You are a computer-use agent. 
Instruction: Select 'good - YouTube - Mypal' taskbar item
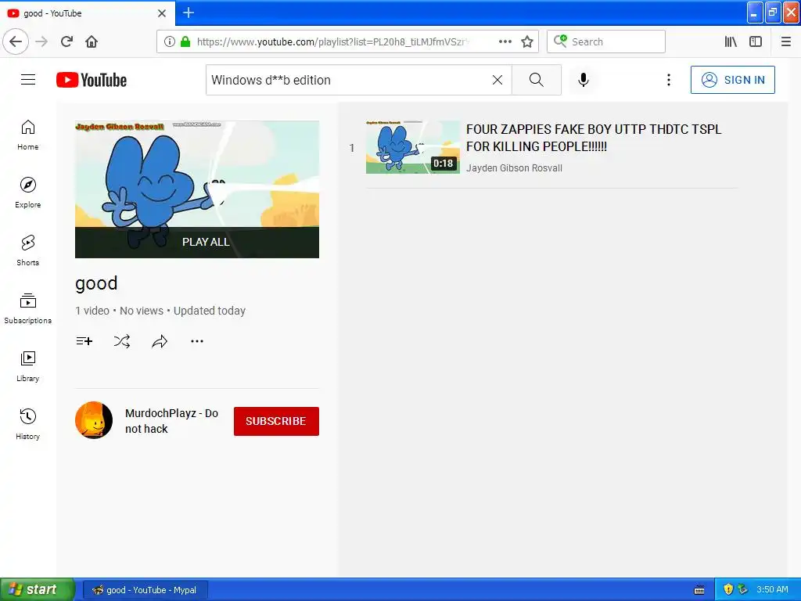point(145,590)
